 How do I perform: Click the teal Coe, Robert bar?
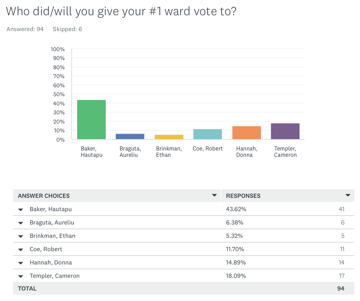point(208,134)
